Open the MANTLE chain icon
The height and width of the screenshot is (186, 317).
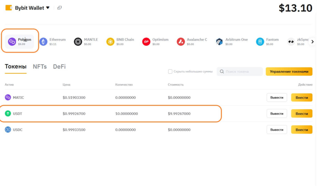click(77, 41)
